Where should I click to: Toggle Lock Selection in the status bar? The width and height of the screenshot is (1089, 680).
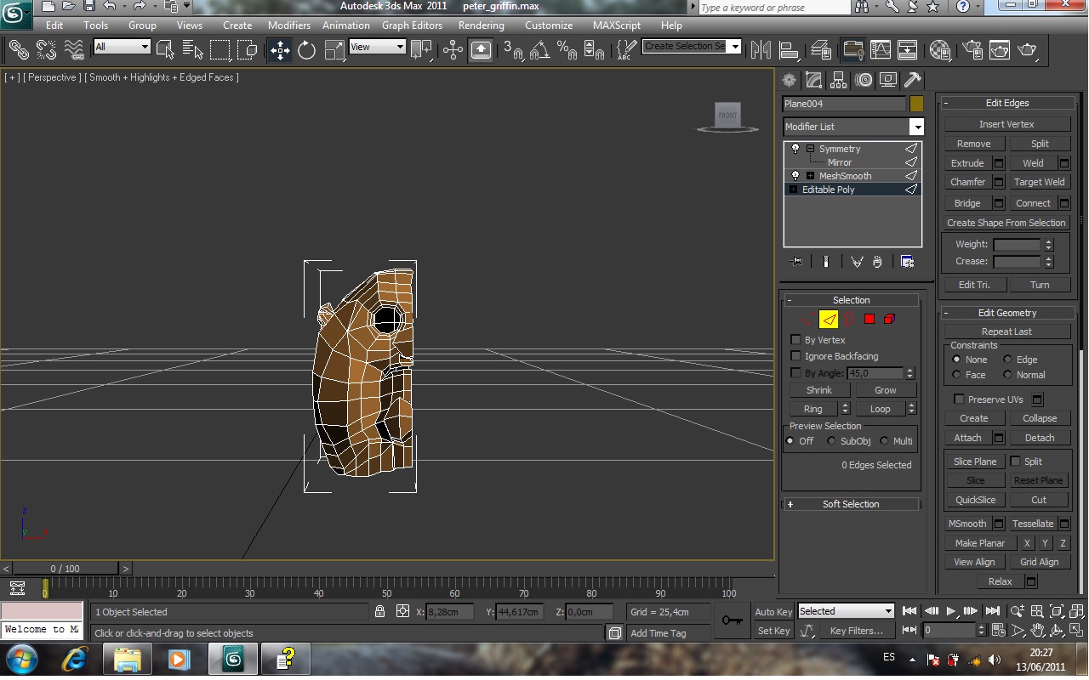tap(380, 611)
